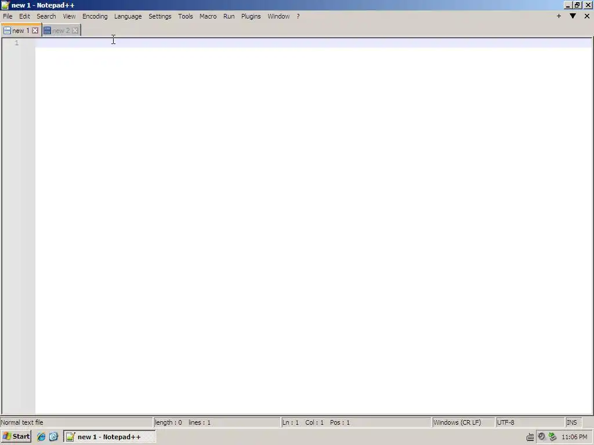The width and height of the screenshot is (594, 445).
Task: Open the Windows Start menu
Action: coord(16,436)
